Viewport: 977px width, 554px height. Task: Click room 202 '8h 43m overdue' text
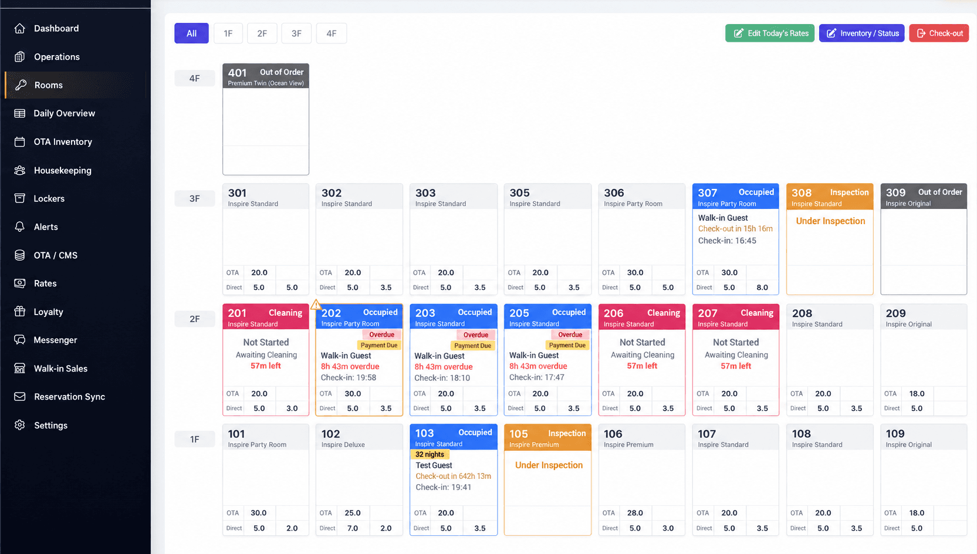click(x=350, y=367)
